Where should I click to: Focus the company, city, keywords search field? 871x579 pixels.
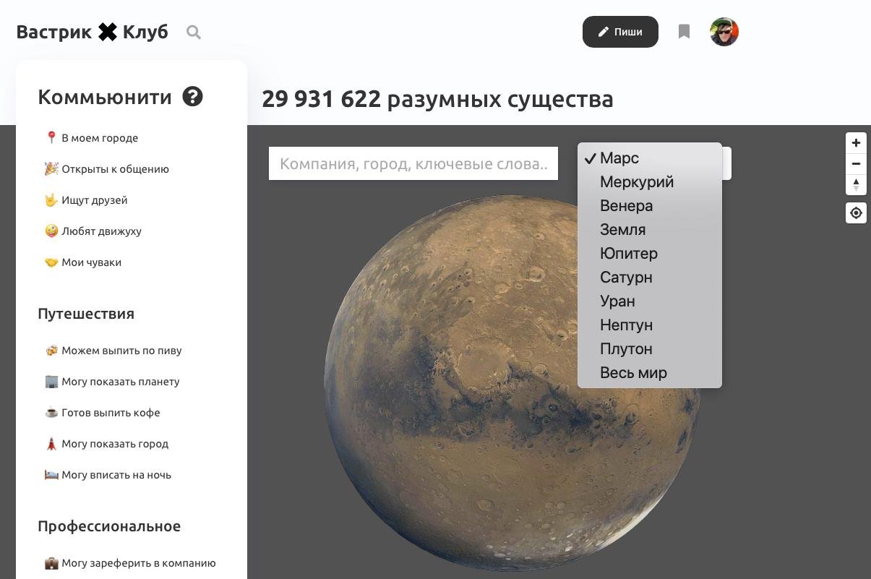(413, 164)
